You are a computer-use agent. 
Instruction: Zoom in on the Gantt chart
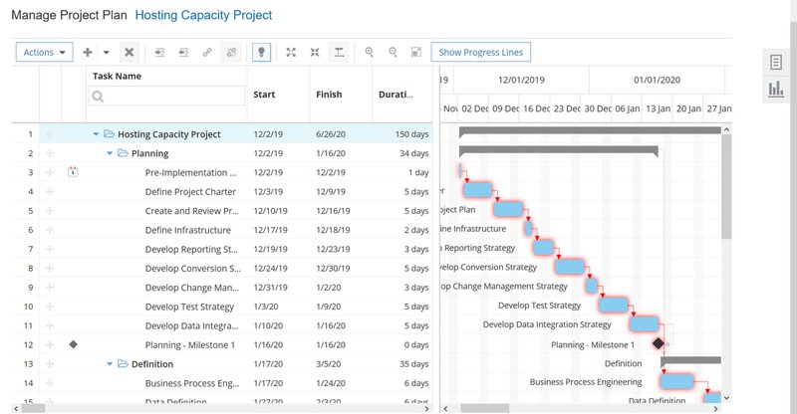(x=369, y=53)
